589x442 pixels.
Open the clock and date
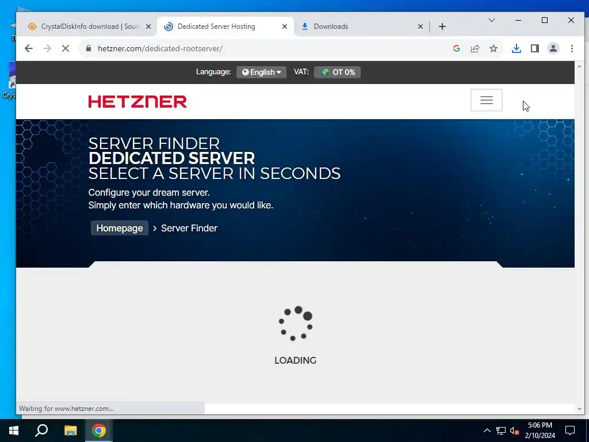click(540, 430)
